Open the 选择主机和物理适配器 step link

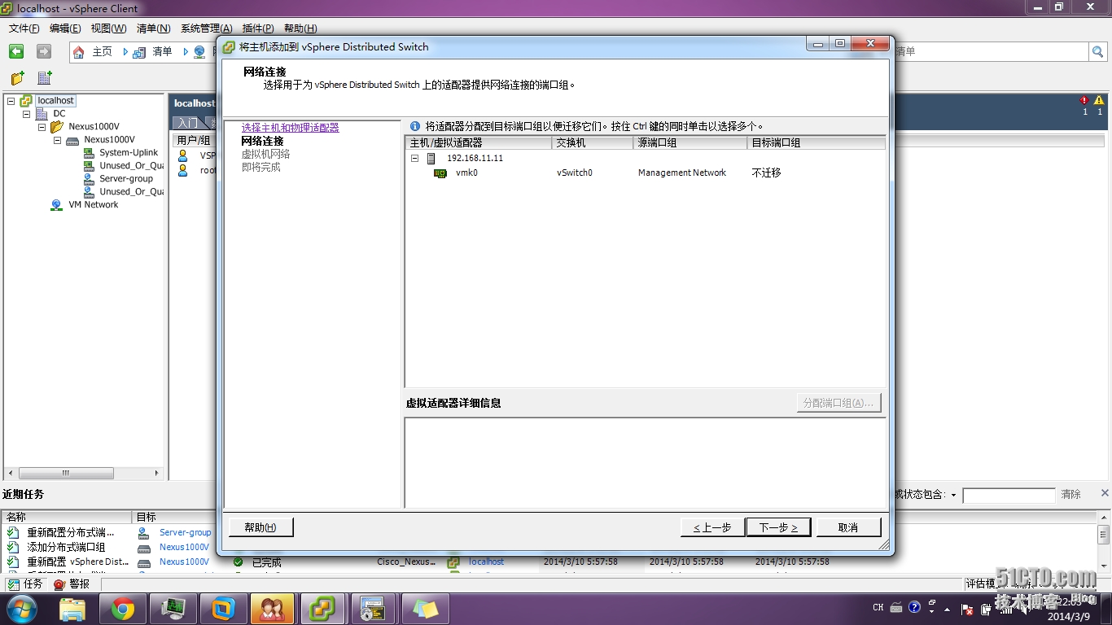point(290,128)
